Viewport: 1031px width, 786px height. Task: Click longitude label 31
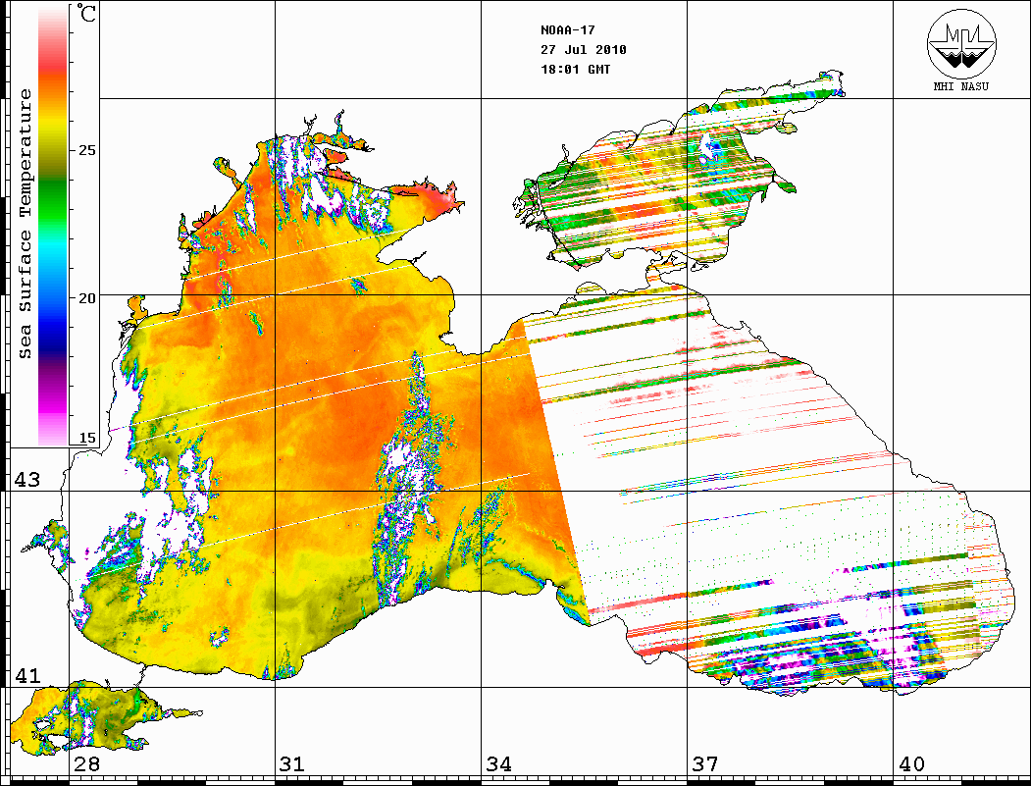292,764
